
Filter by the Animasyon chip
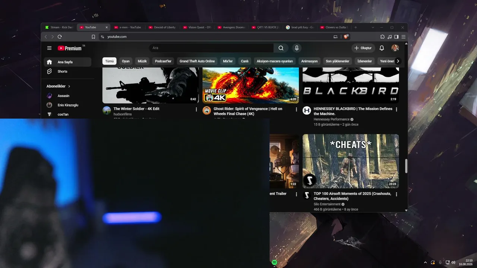[309, 61]
